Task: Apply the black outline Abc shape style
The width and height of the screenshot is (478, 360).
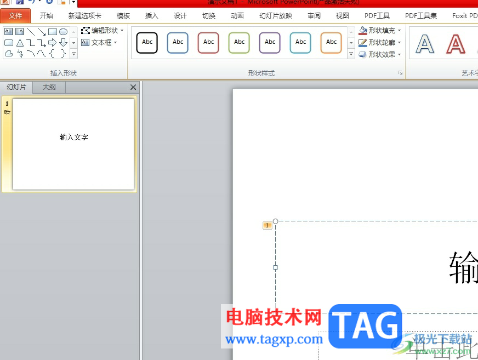Action: click(147, 43)
